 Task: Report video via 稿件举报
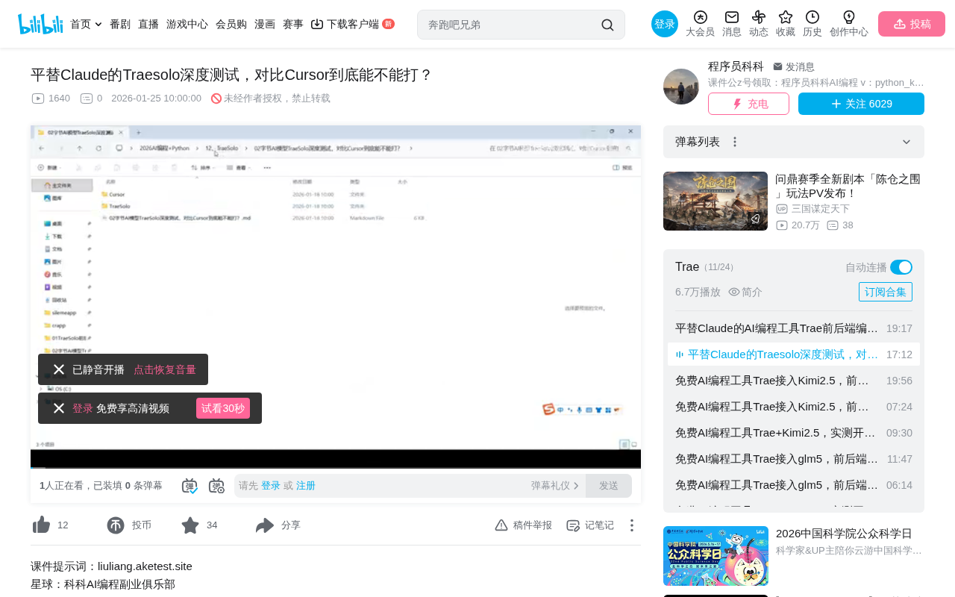click(523, 525)
